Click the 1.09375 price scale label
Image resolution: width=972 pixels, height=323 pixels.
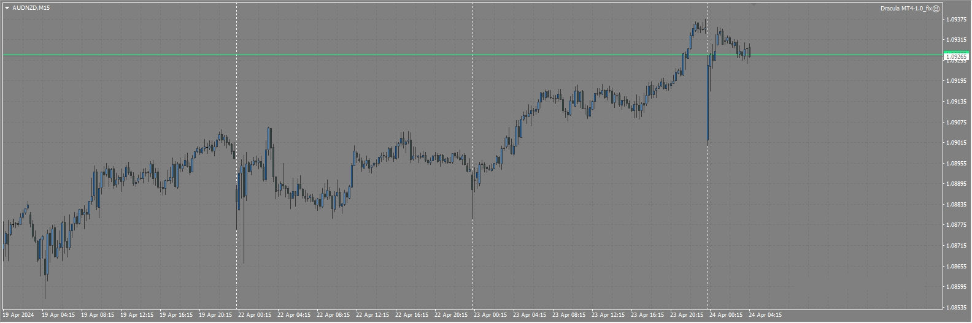click(x=955, y=20)
